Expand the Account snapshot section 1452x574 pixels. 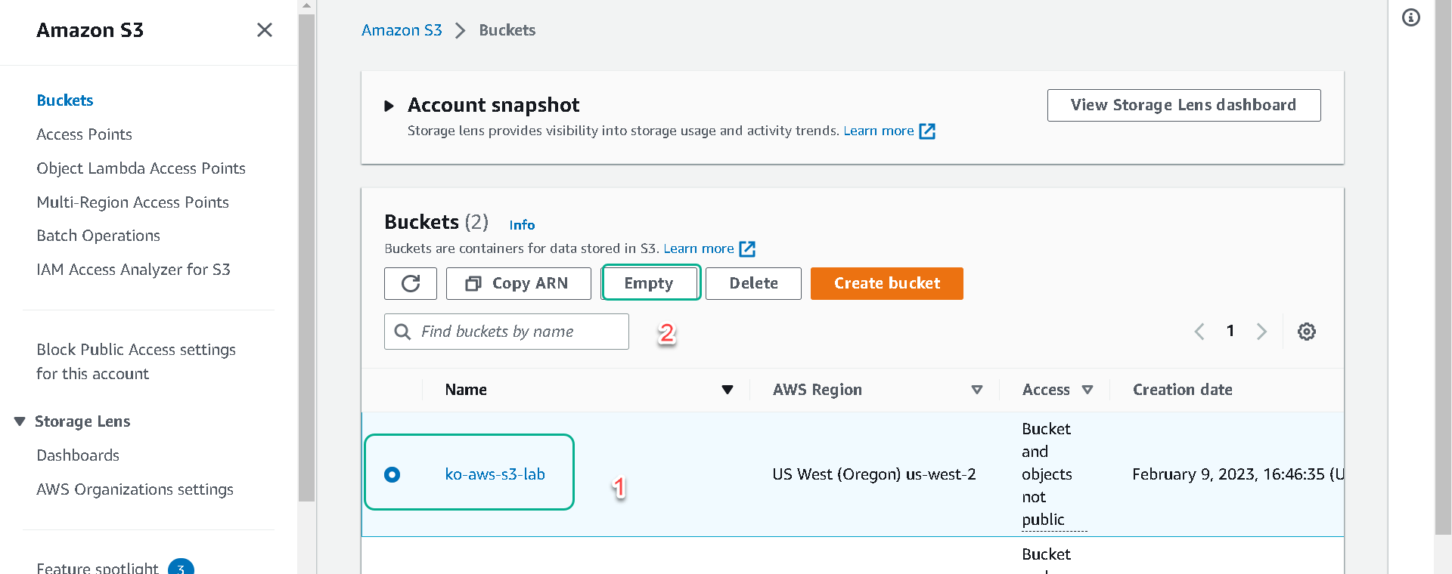tap(389, 106)
